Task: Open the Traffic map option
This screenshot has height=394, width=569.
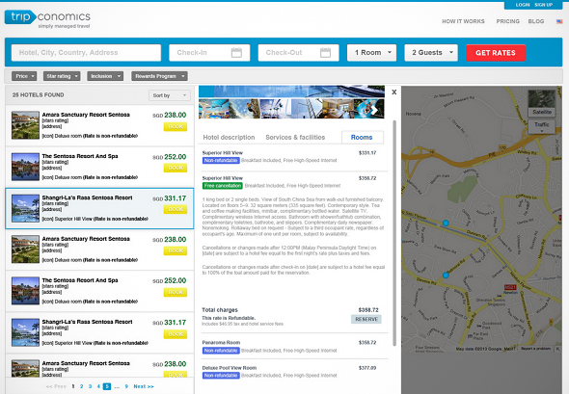Action: tap(541, 126)
